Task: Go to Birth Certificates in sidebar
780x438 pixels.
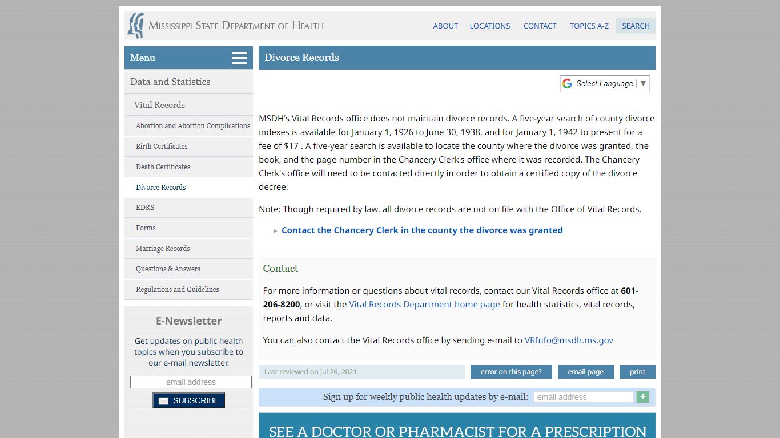Action: [188, 147]
